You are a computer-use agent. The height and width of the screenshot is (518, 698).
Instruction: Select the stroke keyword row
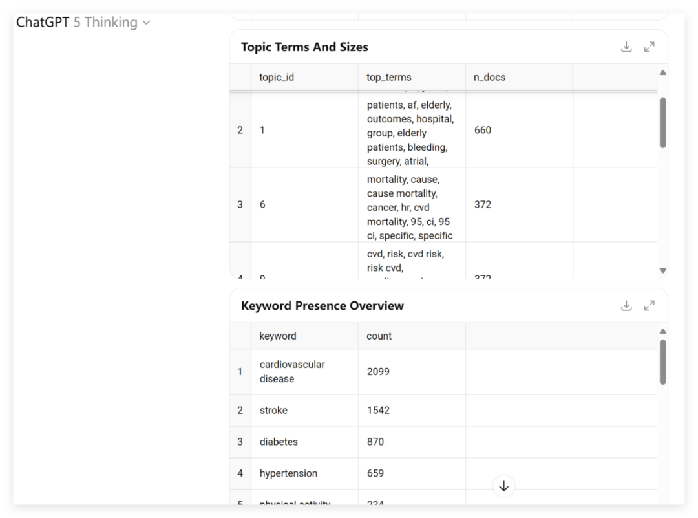pos(443,410)
